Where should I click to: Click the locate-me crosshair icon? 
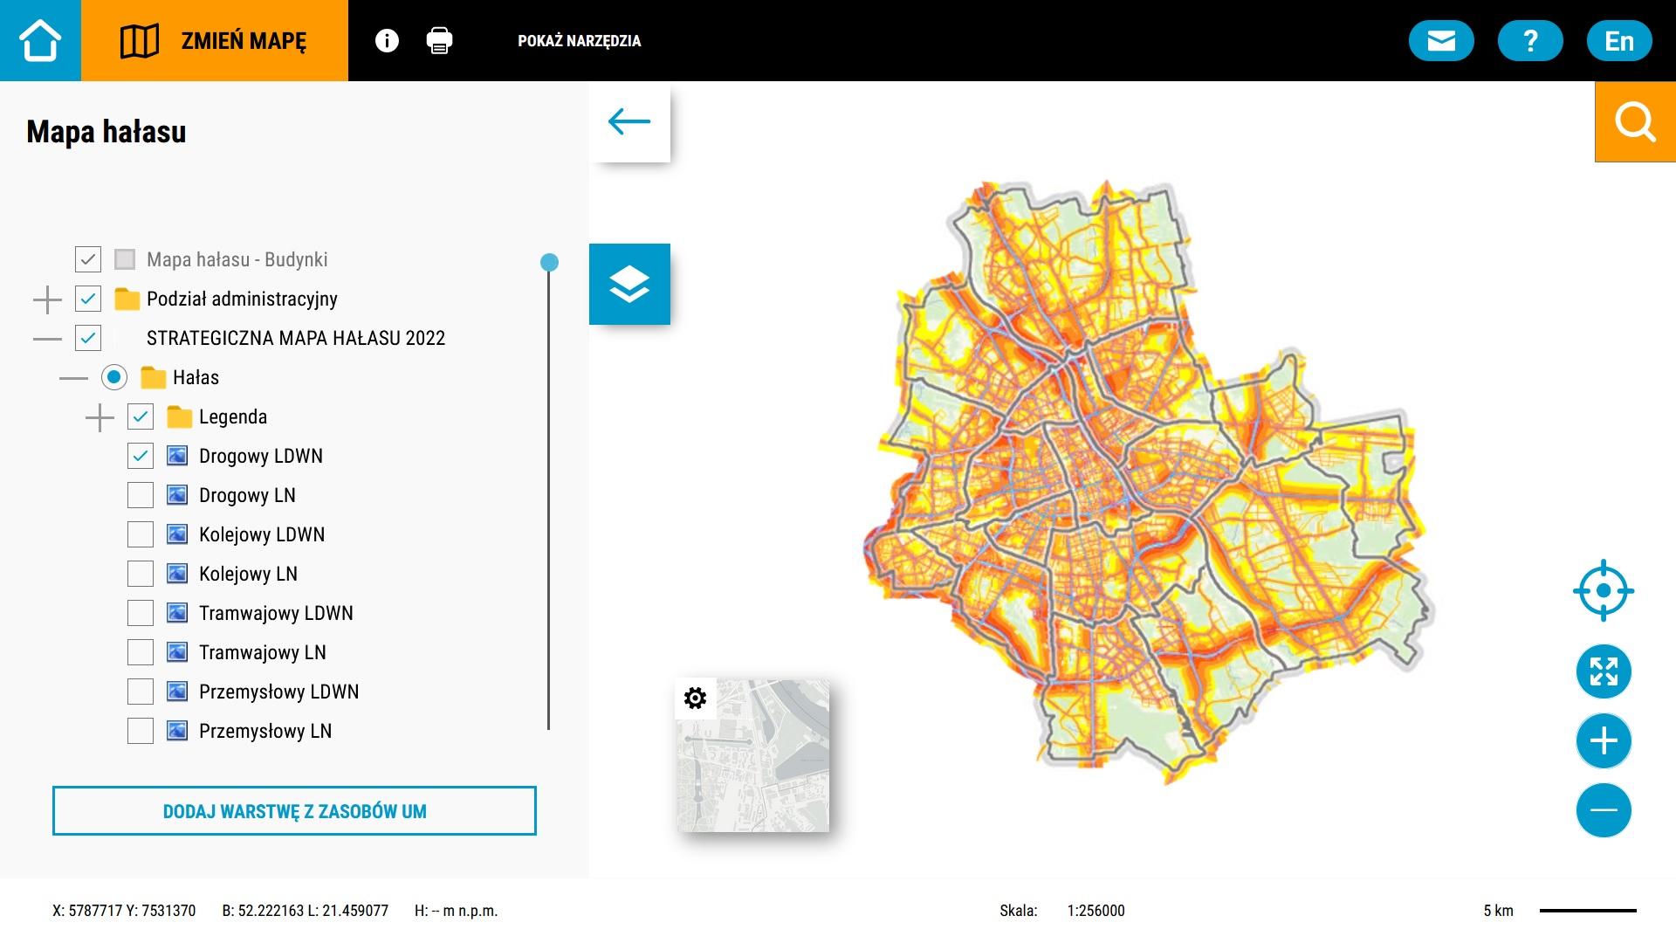coord(1604,591)
